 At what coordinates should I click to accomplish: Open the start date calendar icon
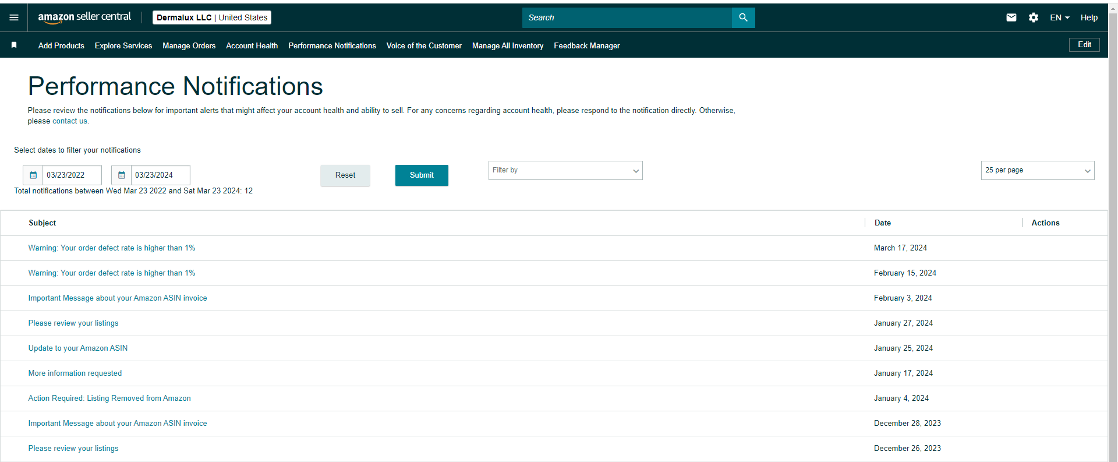tap(33, 175)
